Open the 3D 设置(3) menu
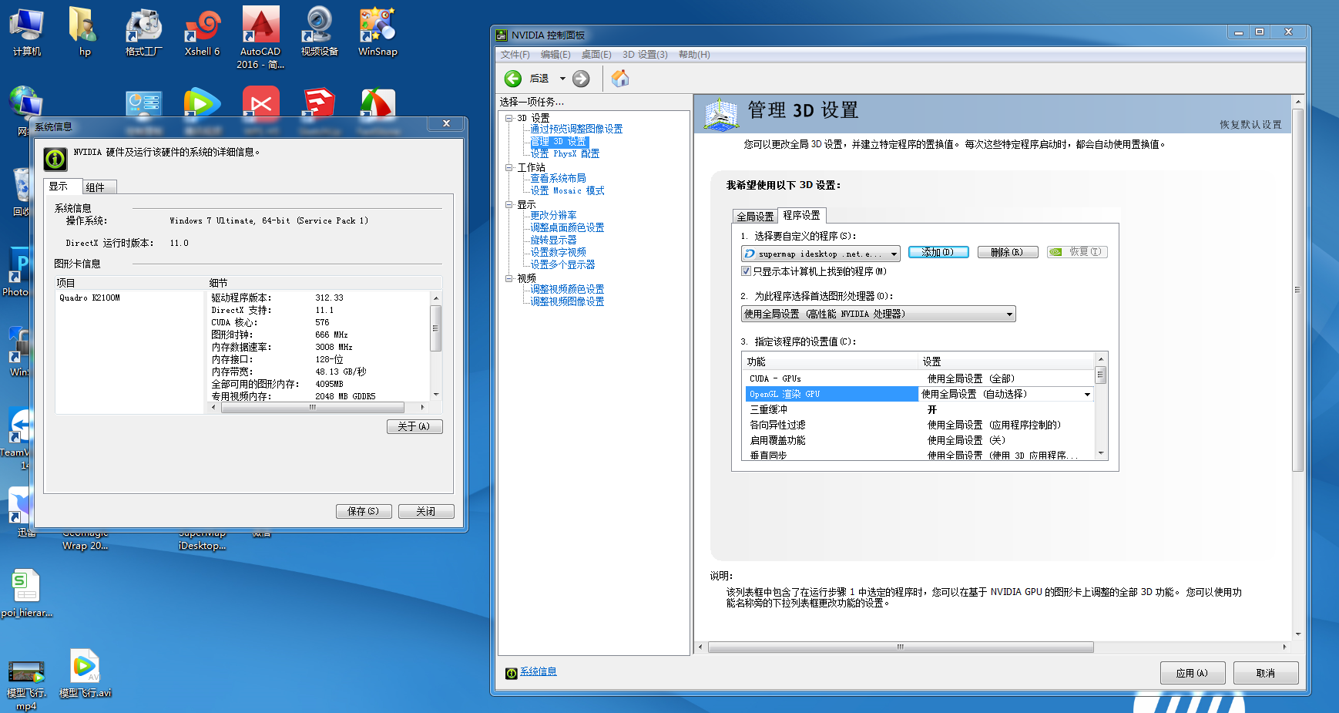The width and height of the screenshot is (1339, 713). (x=645, y=55)
